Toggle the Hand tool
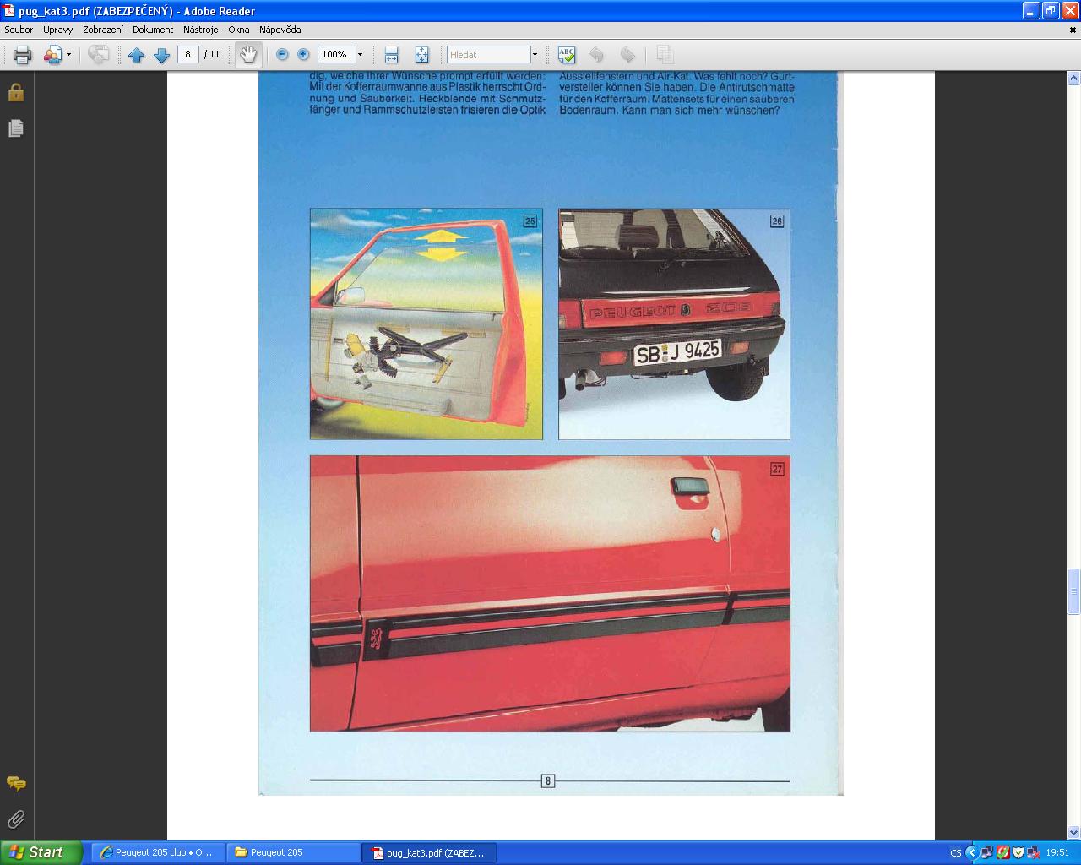Image resolution: width=1081 pixels, height=865 pixels. pos(247,55)
